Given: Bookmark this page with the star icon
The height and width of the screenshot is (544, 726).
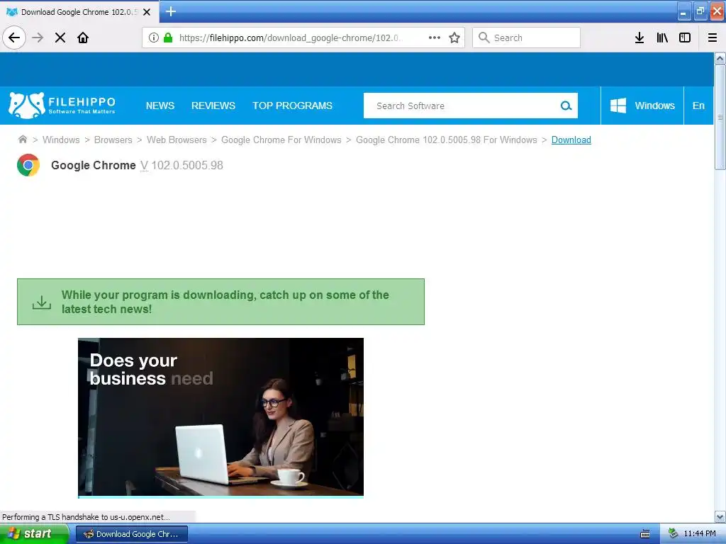Looking at the screenshot, I should click(x=454, y=38).
